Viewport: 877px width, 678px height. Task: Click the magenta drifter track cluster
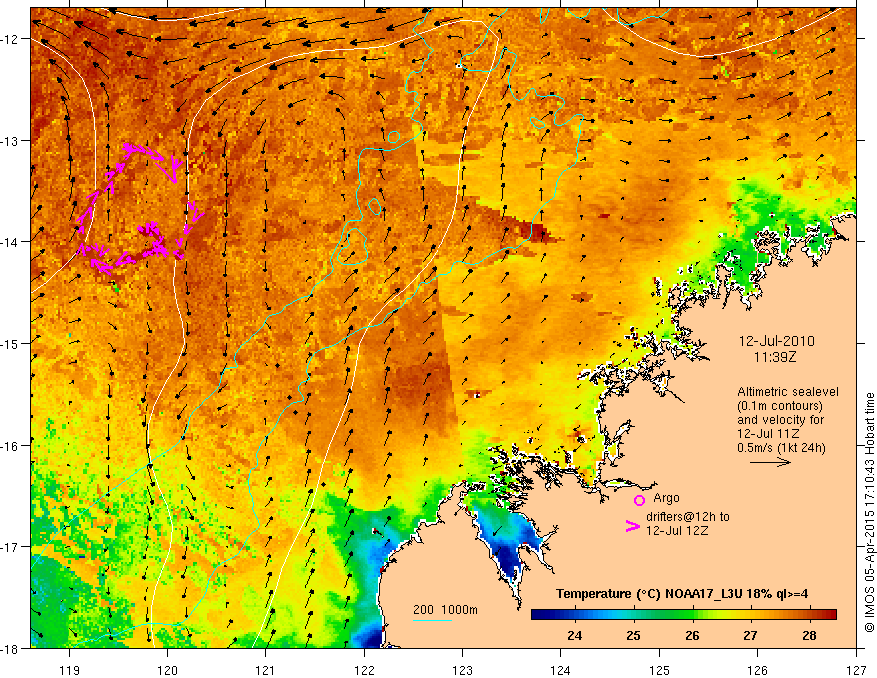pos(140,209)
